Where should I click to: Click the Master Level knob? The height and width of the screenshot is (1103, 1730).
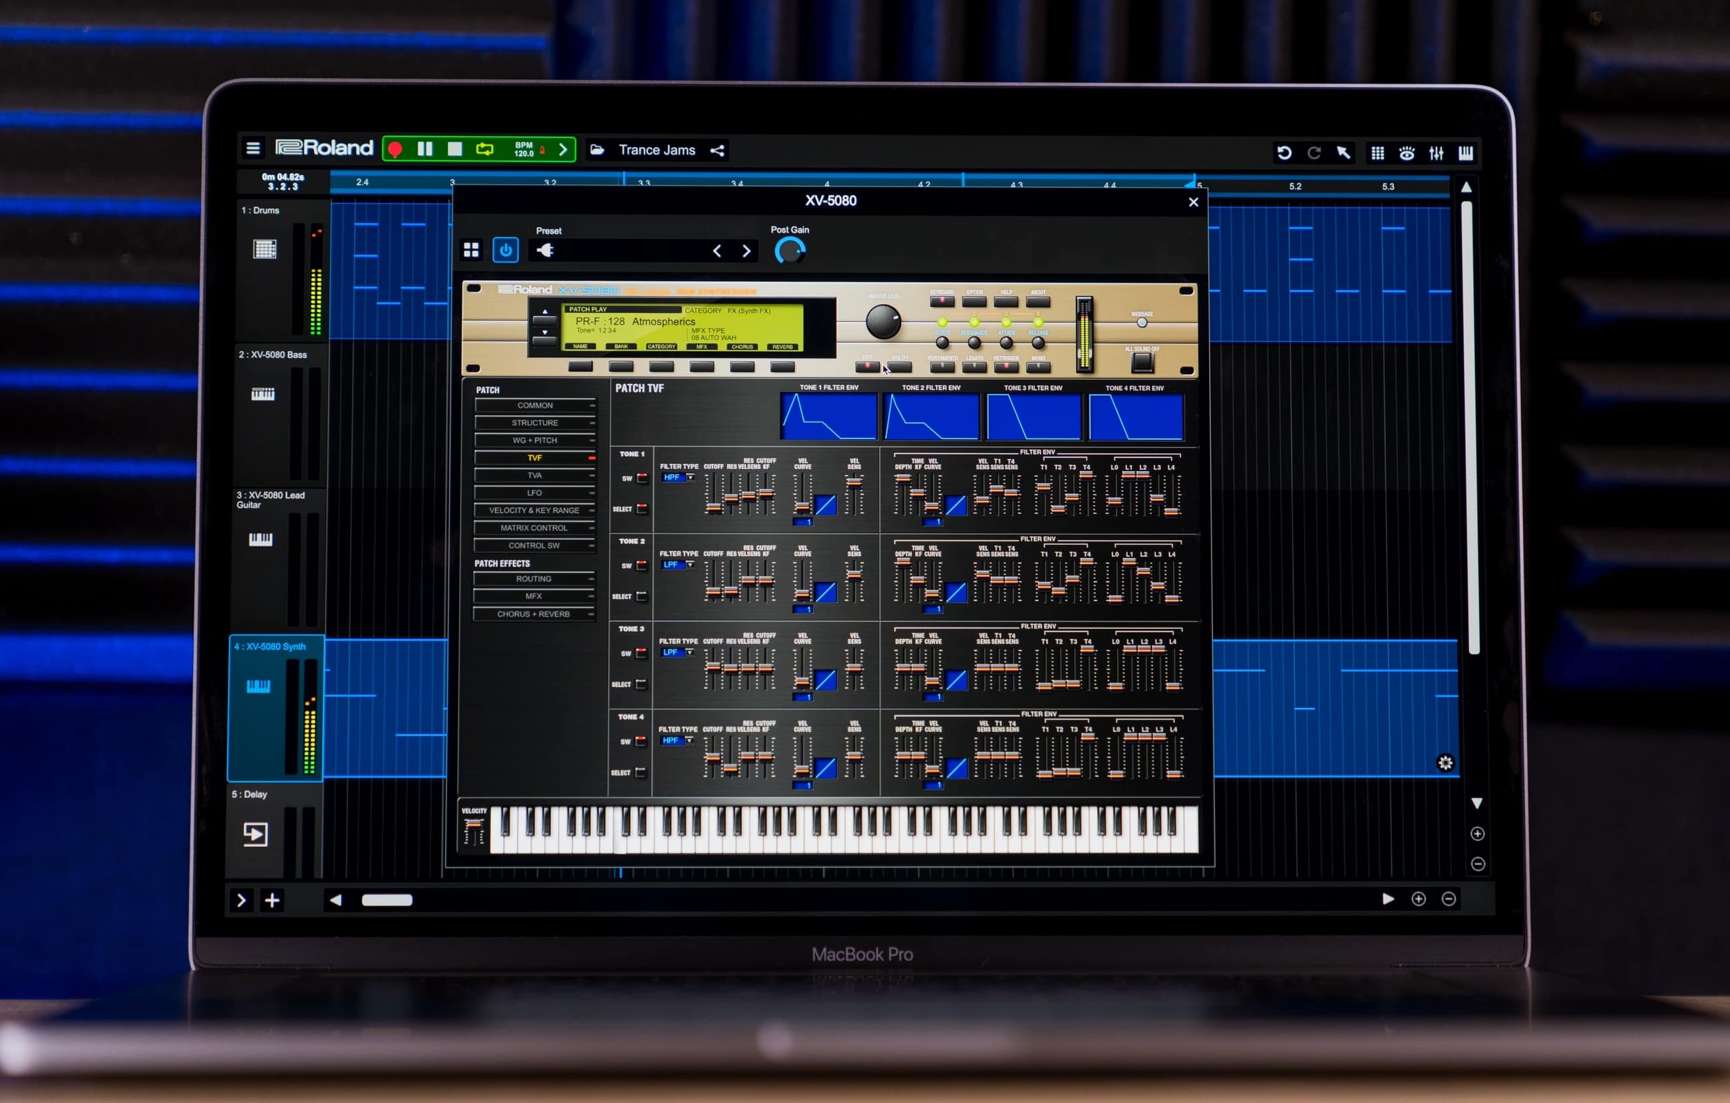[883, 322]
